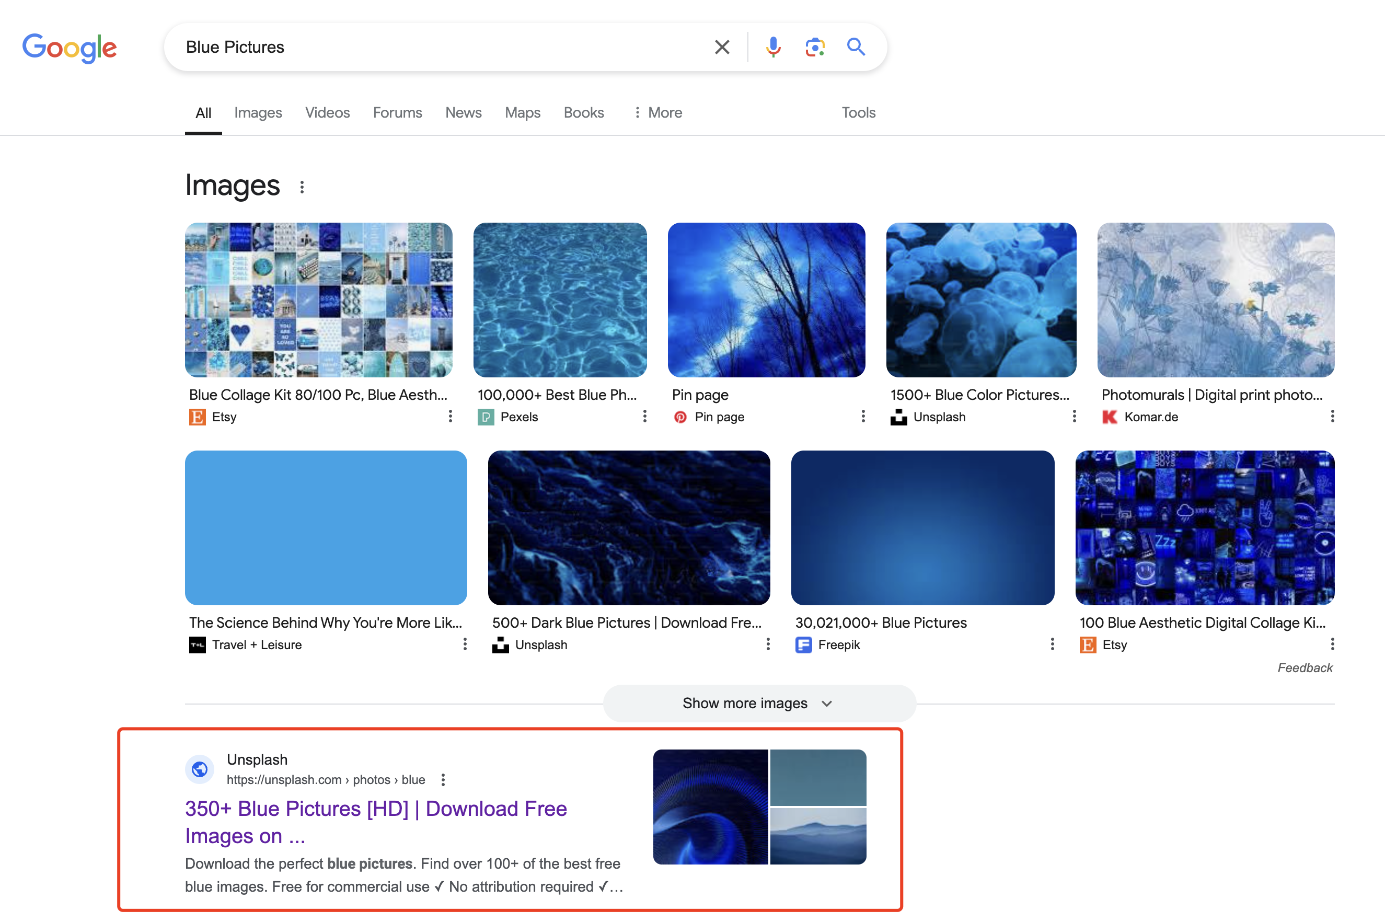1385x922 pixels.
Task: Switch to the Forums tab
Action: [397, 112]
